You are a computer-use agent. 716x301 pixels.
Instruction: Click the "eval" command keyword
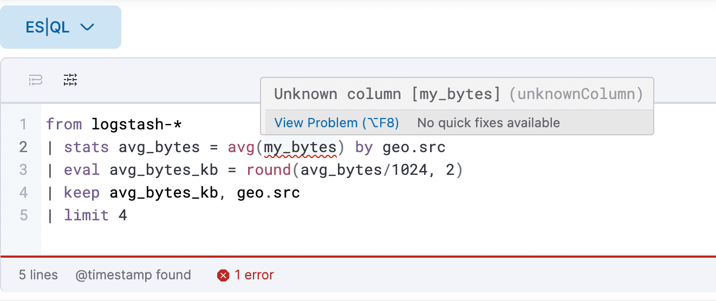point(82,170)
